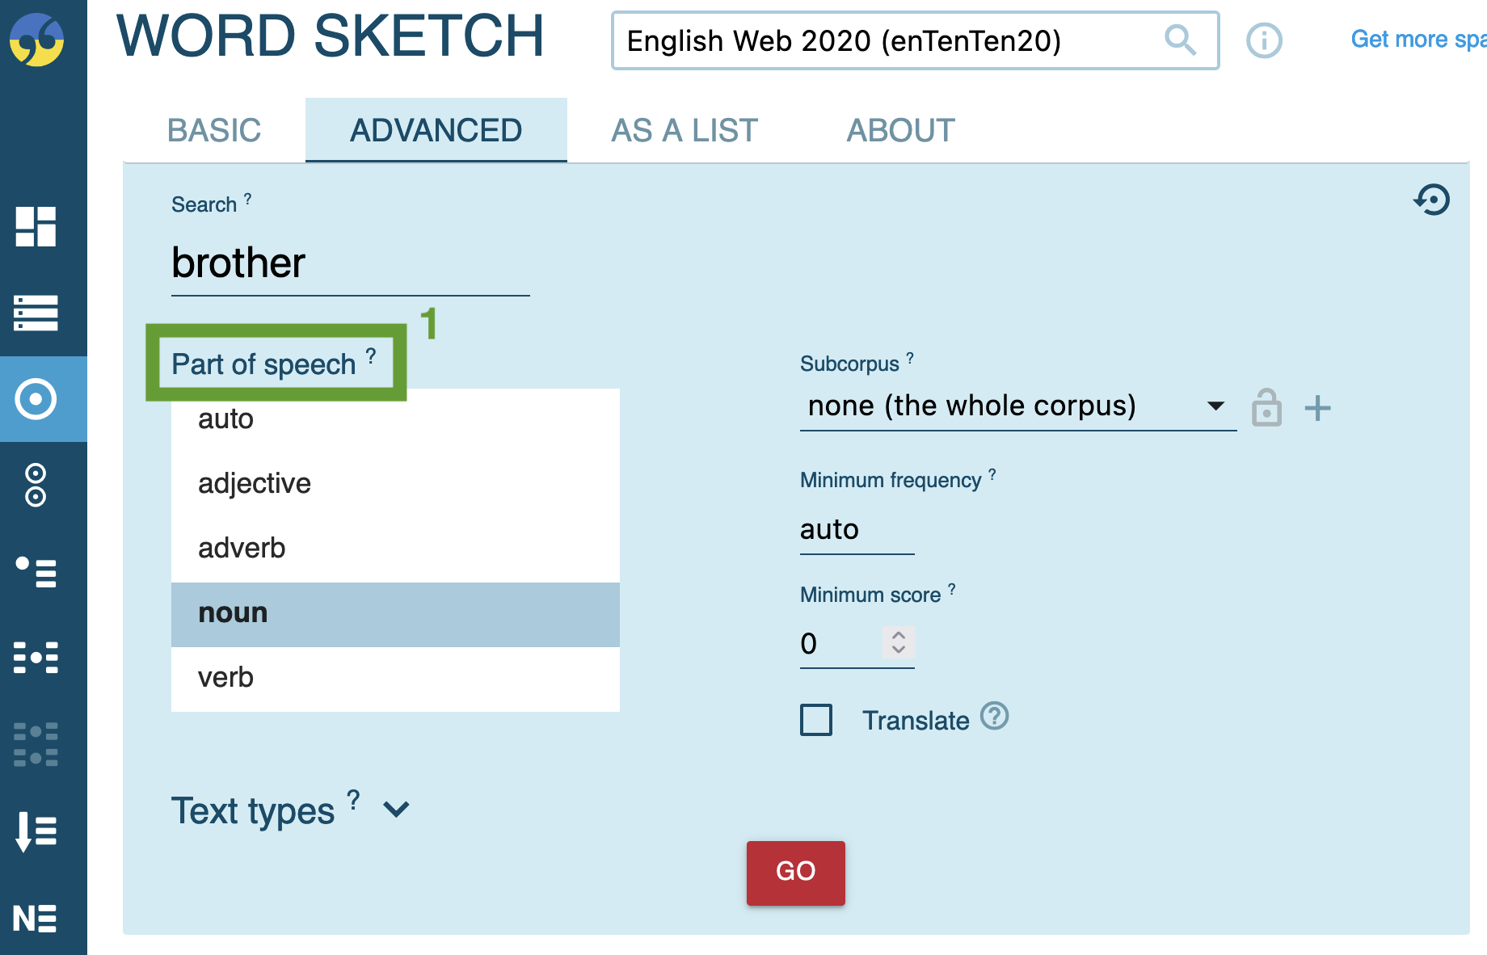
Task: Switch to the AS A LIST tab
Action: [x=684, y=130]
